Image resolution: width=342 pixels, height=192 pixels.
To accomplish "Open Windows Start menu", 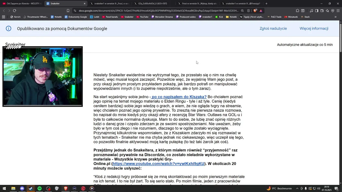I will click(x=4, y=189).
